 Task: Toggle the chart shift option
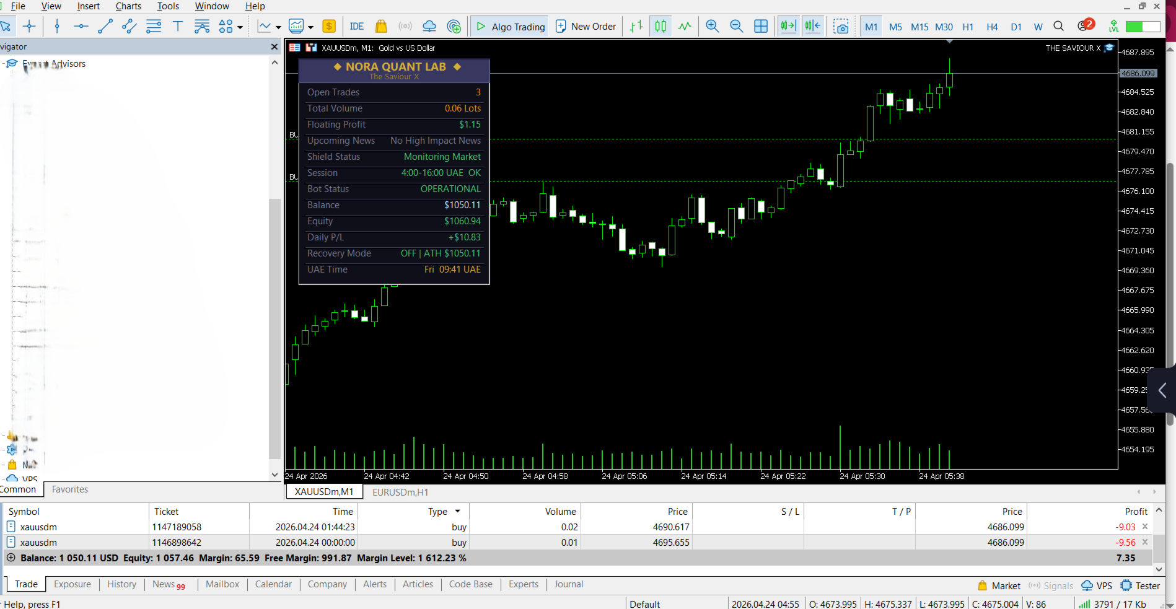click(x=812, y=26)
